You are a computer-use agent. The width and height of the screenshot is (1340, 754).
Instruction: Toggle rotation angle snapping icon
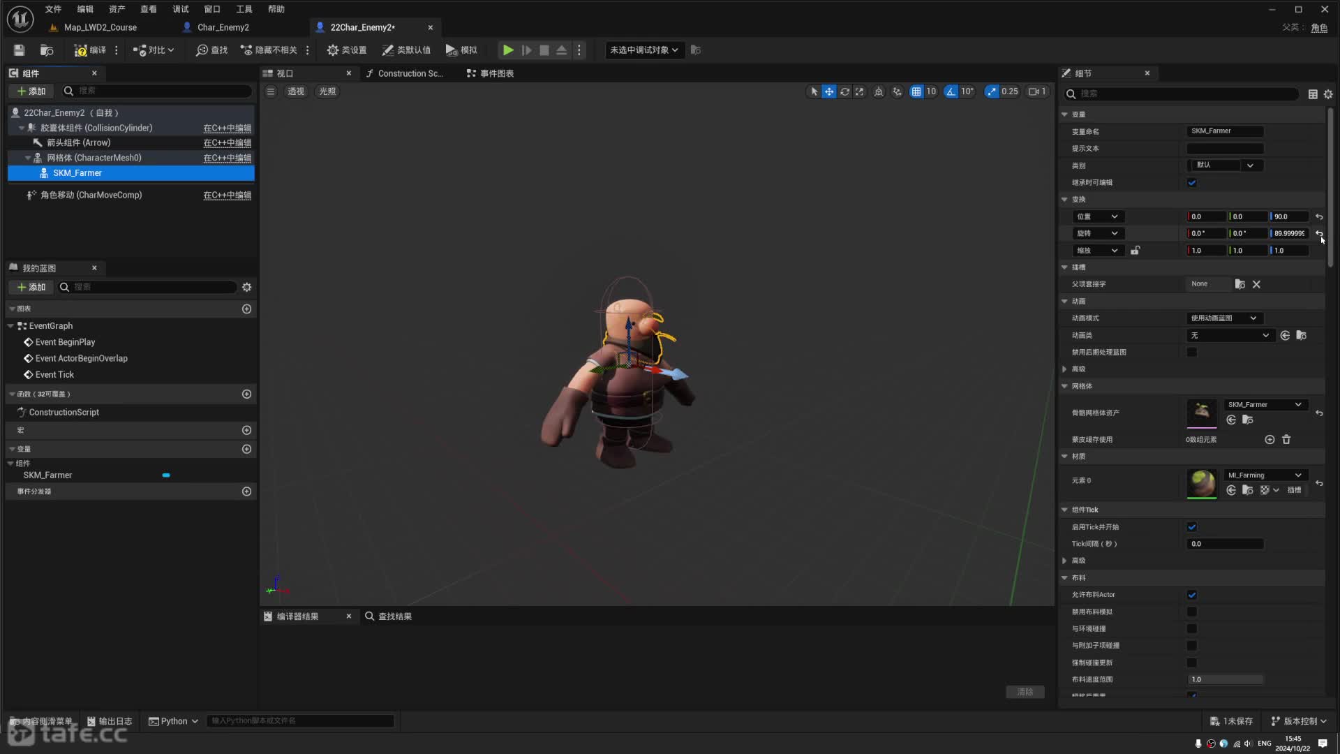[x=951, y=91]
